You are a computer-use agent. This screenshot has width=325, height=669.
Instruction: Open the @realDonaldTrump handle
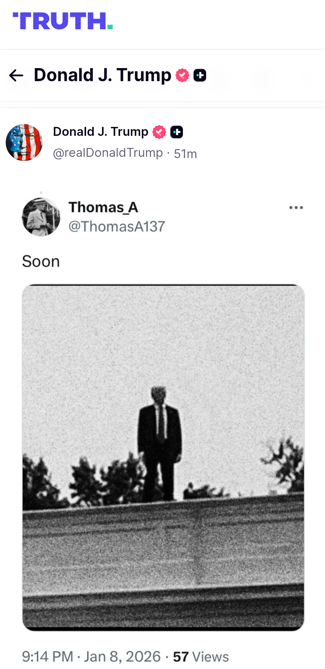coord(108,153)
